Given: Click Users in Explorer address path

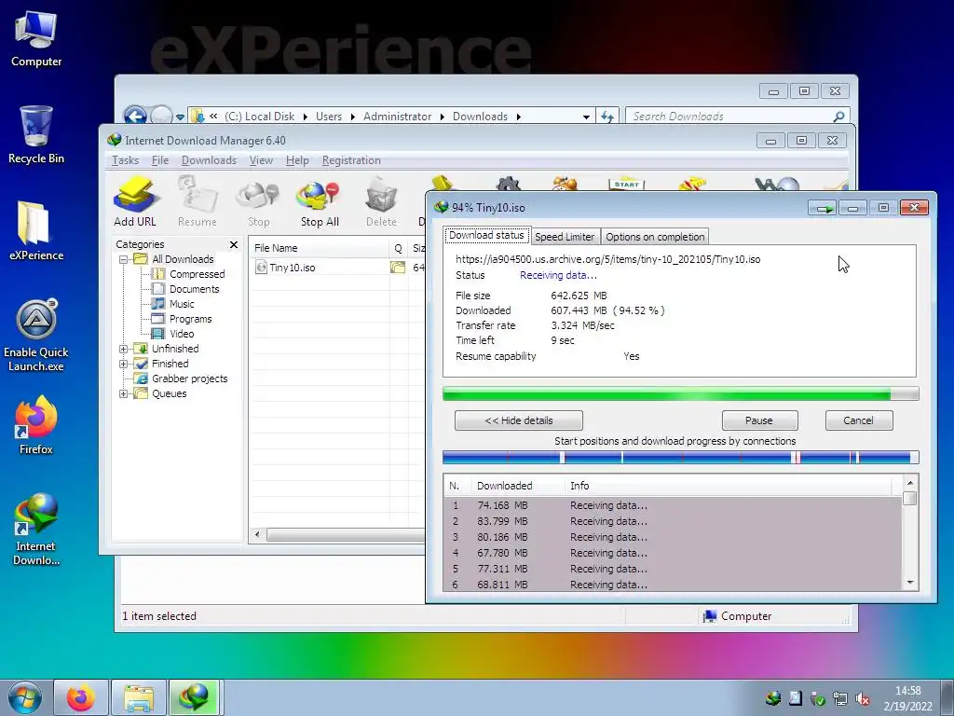Looking at the screenshot, I should coord(329,117).
